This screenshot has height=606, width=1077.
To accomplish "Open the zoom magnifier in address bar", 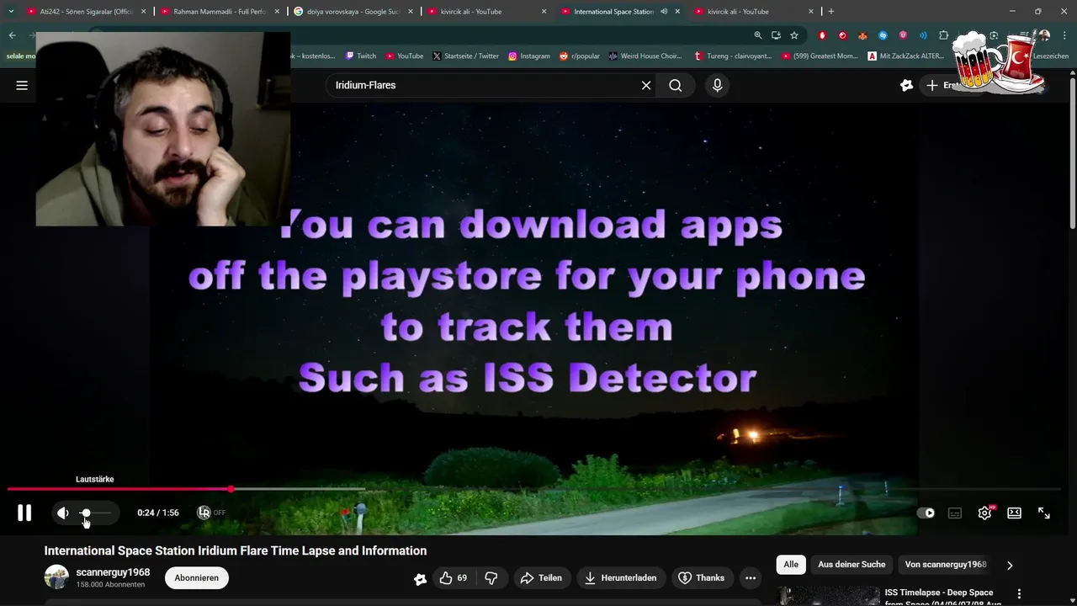I will (x=757, y=35).
